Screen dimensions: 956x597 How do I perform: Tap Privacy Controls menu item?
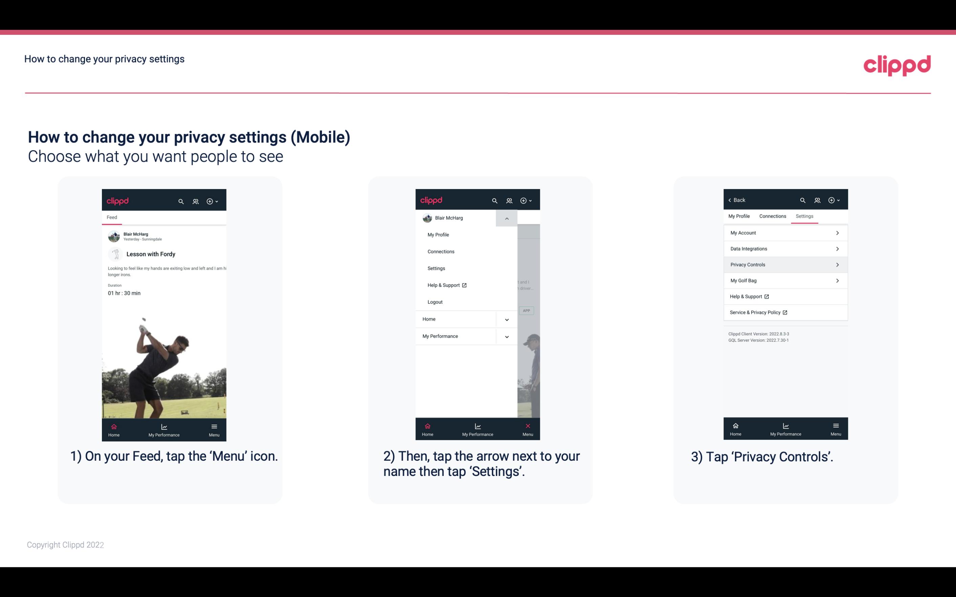(x=785, y=264)
